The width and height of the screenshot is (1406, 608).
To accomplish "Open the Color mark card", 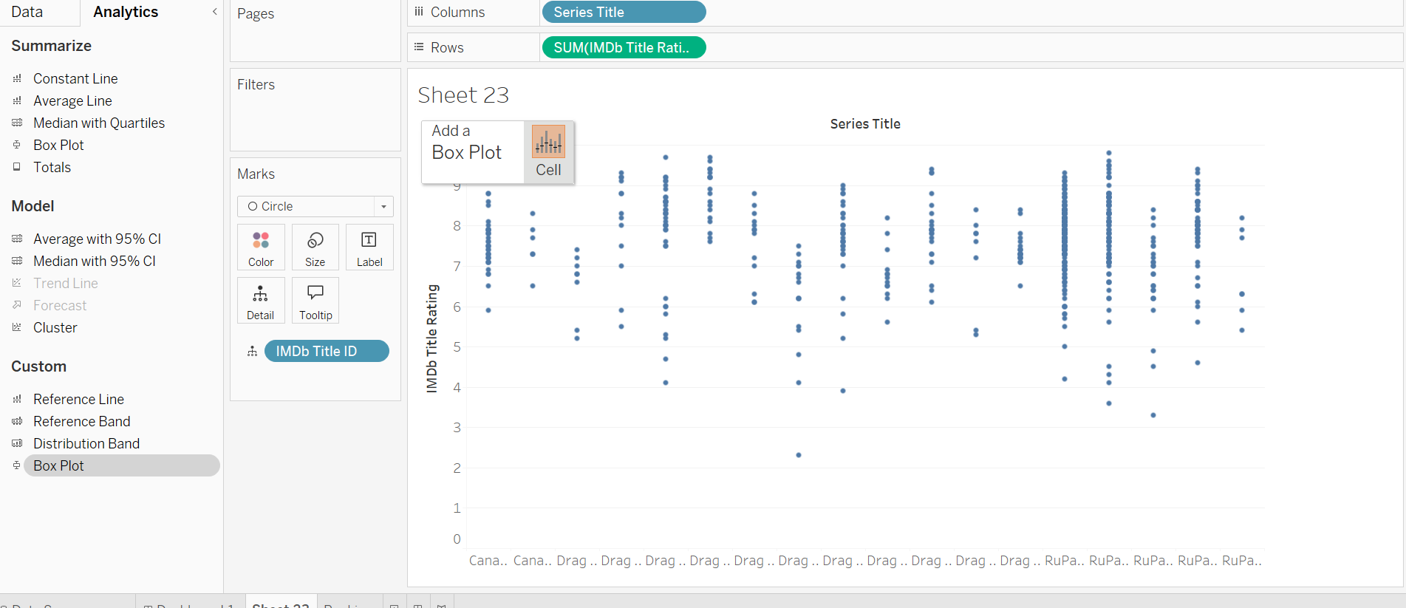I will (x=261, y=247).
